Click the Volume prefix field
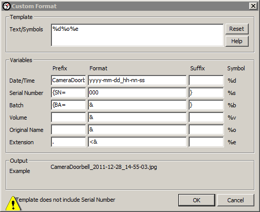The width and height of the screenshot is (260, 212). pos(68,117)
